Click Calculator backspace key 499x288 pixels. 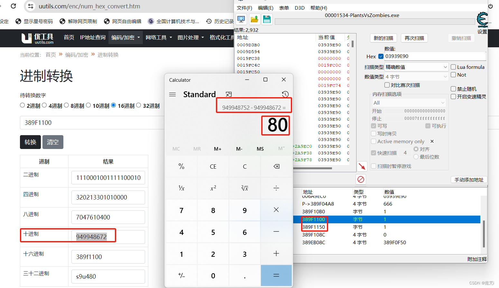click(x=276, y=166)
